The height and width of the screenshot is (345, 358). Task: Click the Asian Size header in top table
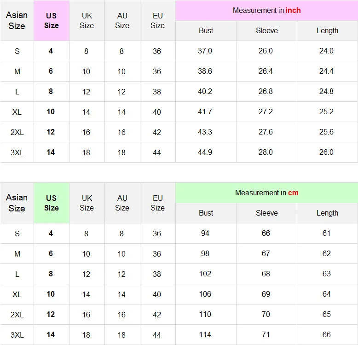(x=17, y=21)
